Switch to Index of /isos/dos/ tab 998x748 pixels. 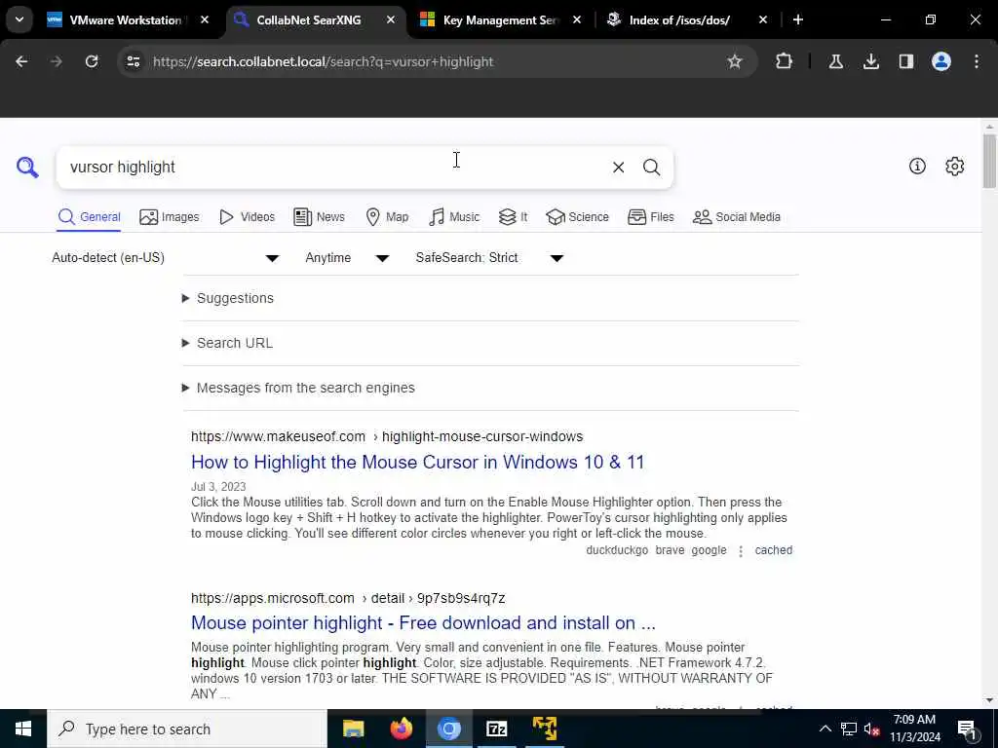point(687,19)
